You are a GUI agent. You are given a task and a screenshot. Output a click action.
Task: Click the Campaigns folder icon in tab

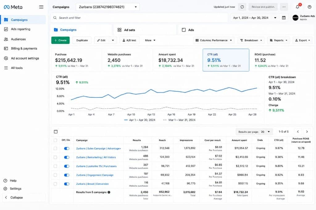56,30
